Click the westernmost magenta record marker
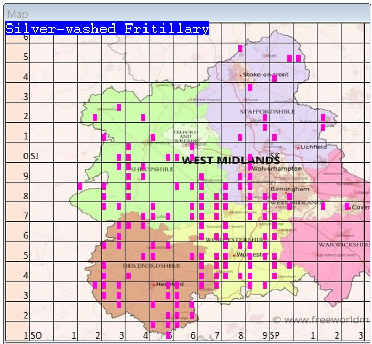The width and height of the screenshot is (372, 344). coord(80,186)
